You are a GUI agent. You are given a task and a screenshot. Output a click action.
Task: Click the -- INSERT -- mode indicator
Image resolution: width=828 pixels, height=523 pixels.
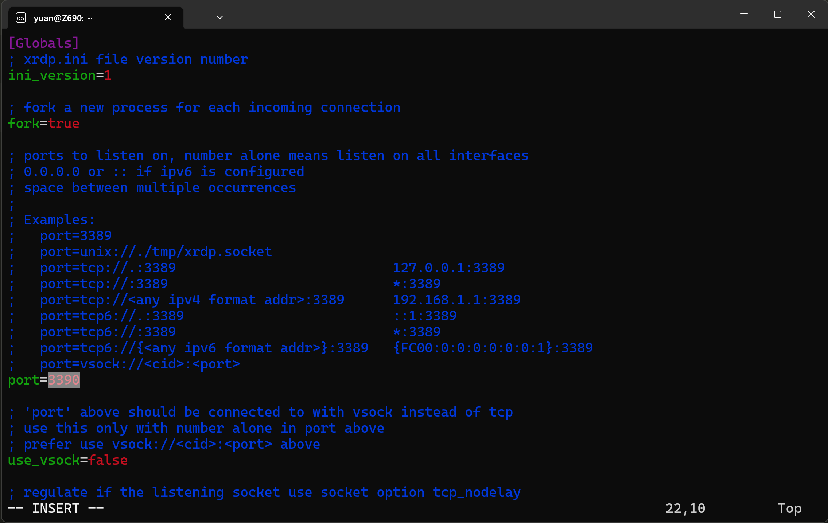click(56, 508)
